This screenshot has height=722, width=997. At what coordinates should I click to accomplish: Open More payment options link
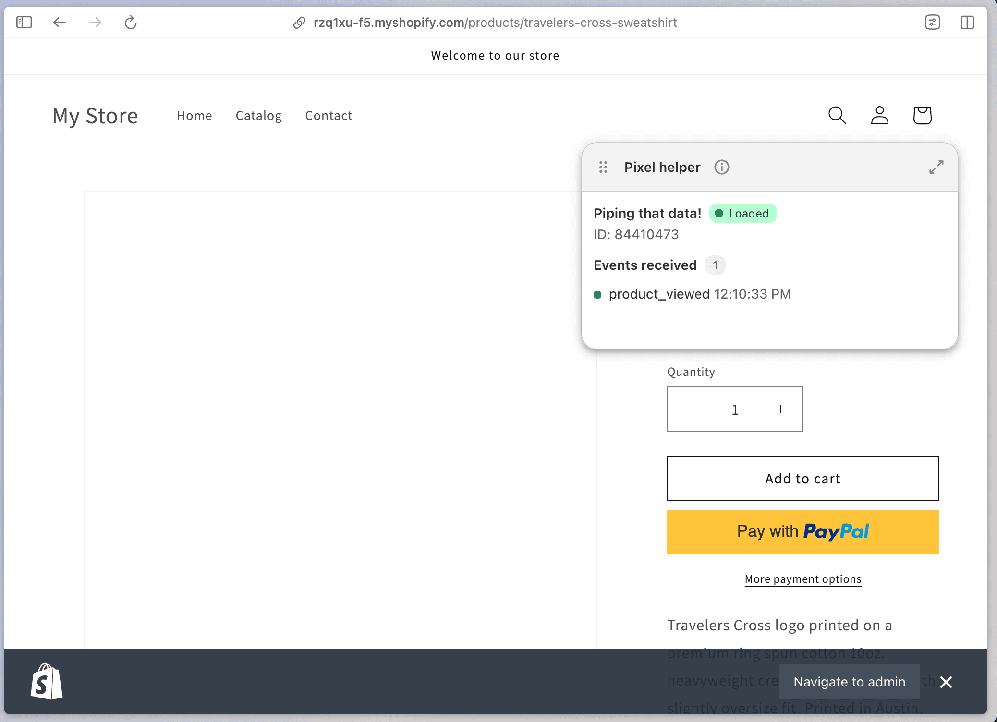pyautogui.click(x=802, y=579)
